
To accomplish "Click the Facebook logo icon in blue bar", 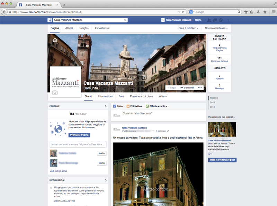I will (50, 20).
